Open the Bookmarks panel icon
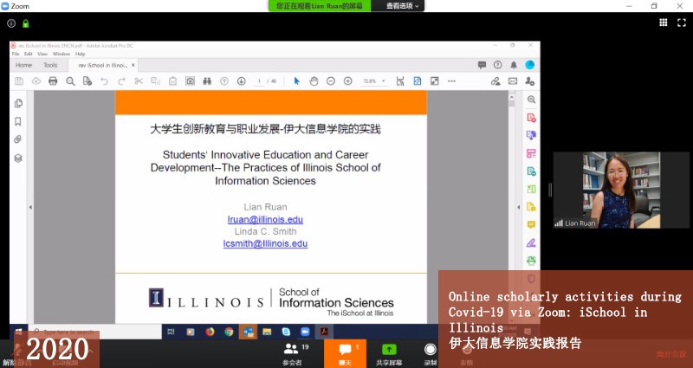693x368 pixels. click(18, 121)
